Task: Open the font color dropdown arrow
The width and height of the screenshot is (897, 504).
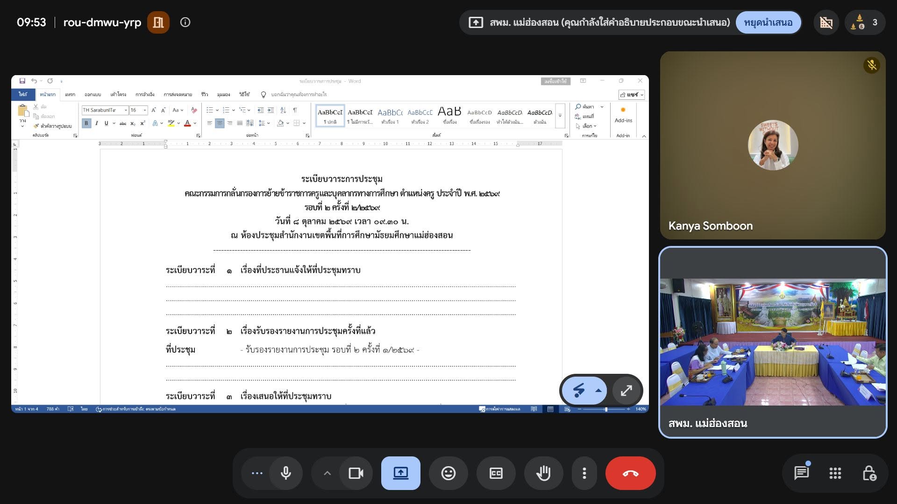Action: pos(195,123)
